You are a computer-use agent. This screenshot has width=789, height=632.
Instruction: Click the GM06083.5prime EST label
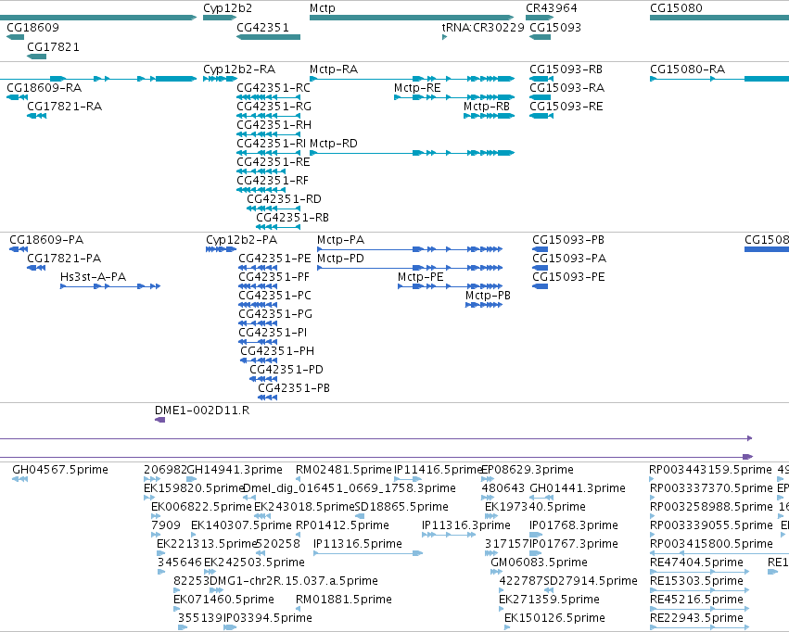(x=539, y=562)
